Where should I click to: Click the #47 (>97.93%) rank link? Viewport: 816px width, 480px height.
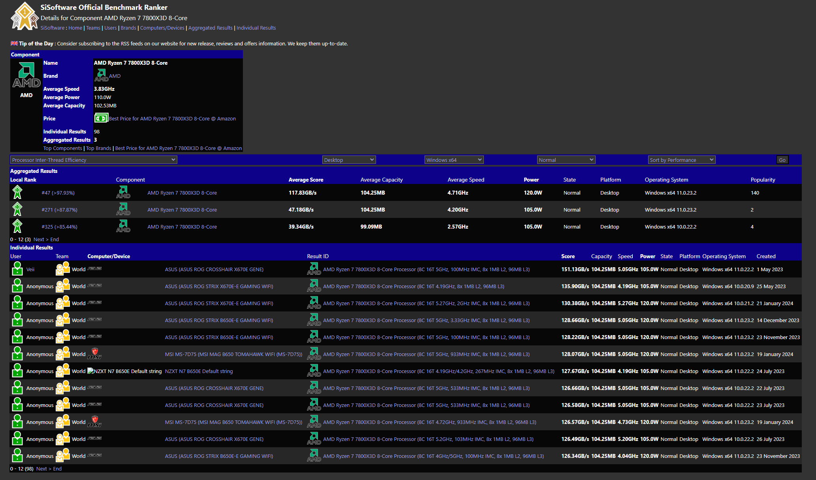pyautogui.click(x=58, y=193)
